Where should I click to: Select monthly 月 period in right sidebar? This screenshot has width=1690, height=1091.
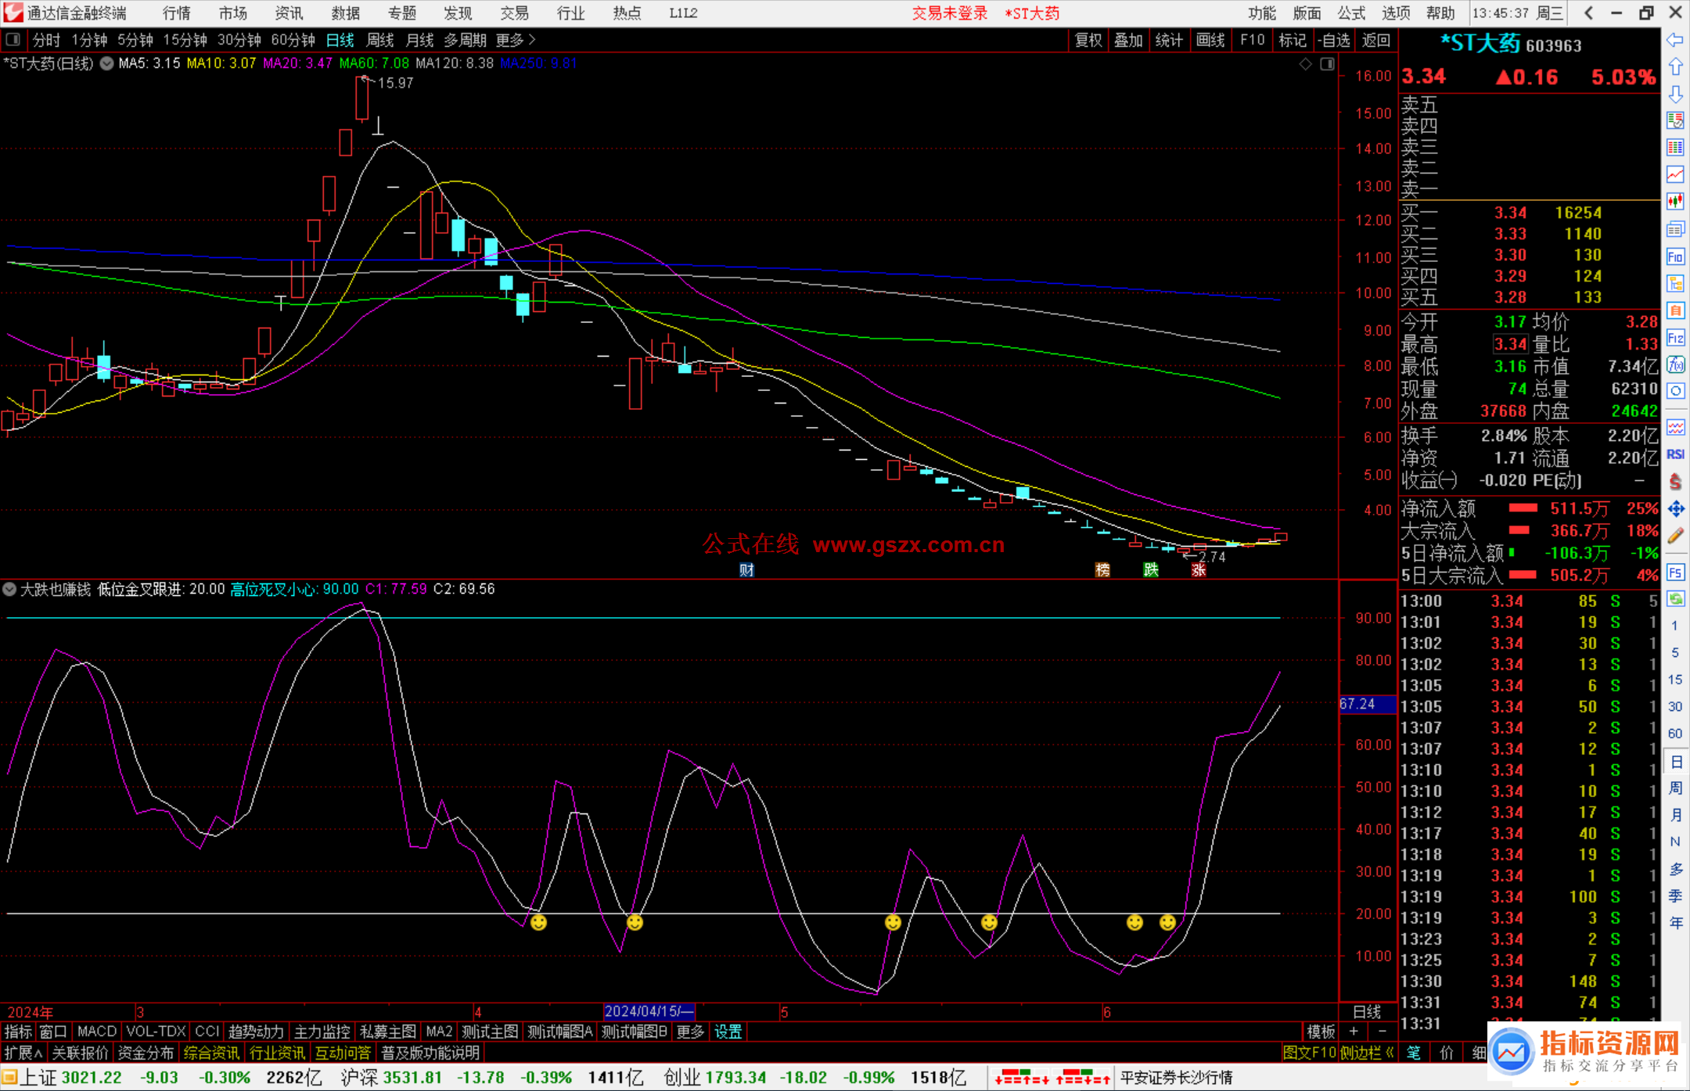(1675, 814)
